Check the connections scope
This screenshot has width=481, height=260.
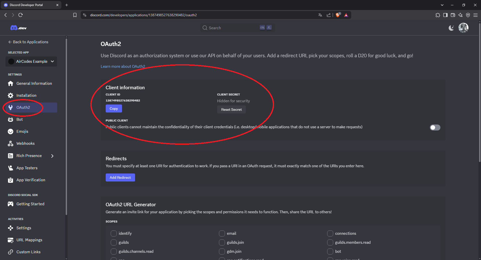pyautogui.click(x=330, y=233)
